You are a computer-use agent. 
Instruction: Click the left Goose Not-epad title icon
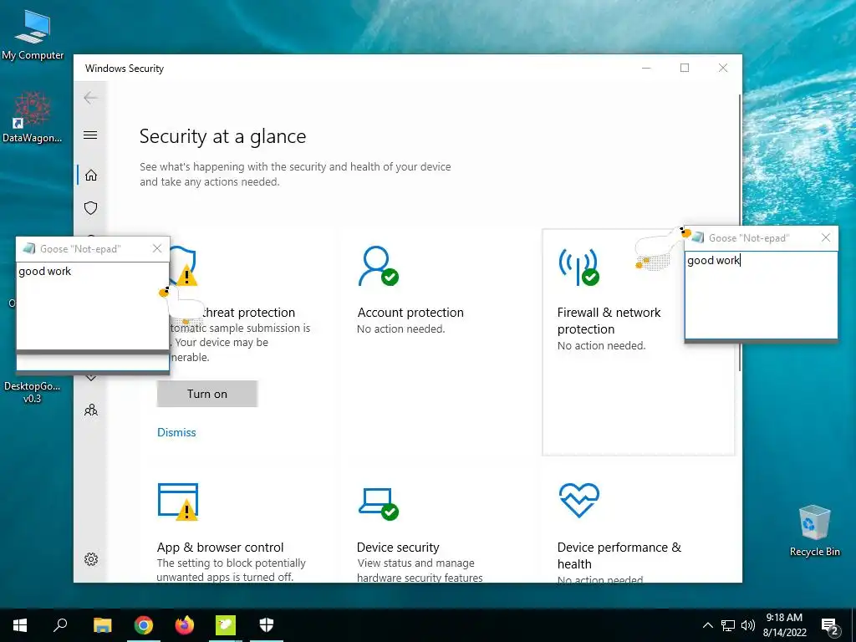point(29,249)
